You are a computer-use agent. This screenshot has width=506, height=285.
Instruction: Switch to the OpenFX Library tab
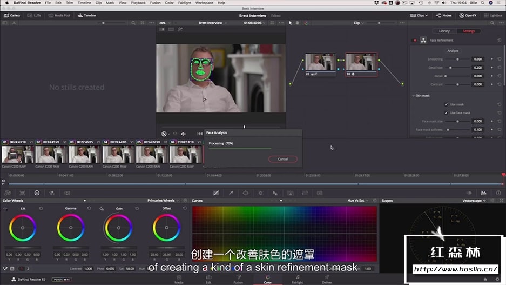click(x=444, y=31)
